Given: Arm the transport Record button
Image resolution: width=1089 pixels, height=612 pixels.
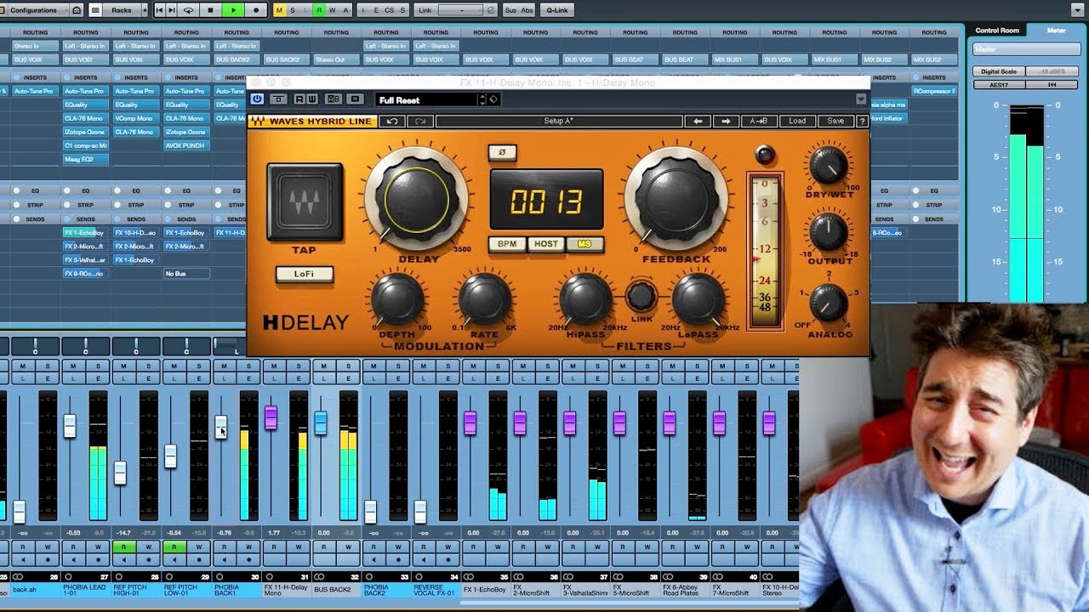Looking at the screenshot, I should (x=256, y=10).
